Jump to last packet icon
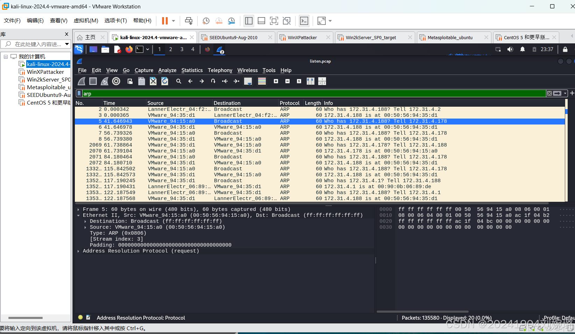This screenshot has width=575, height=334. pyautogui.click(x=236, y=81)
